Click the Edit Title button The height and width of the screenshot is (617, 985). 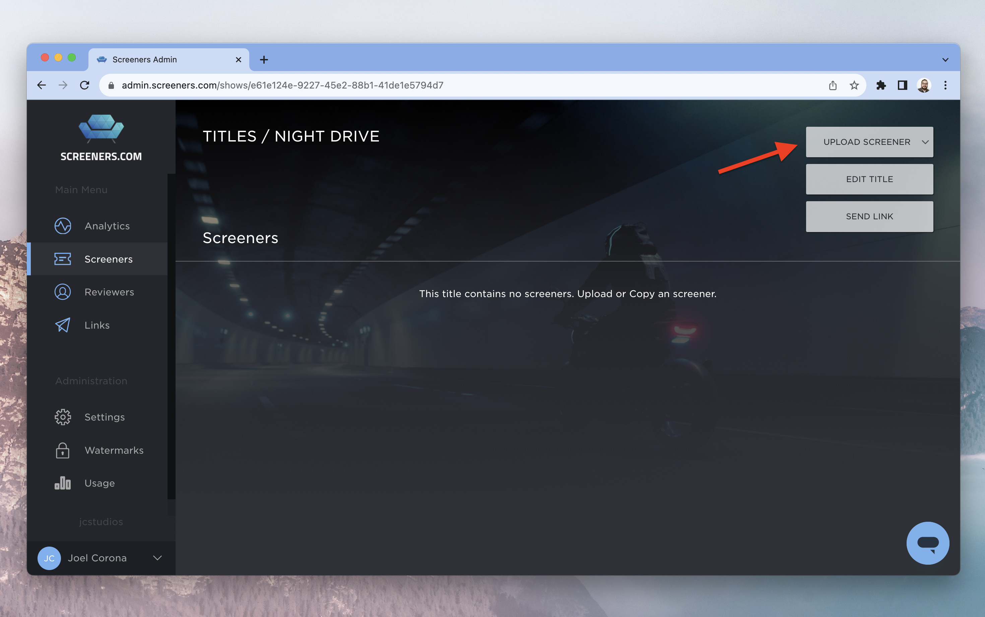pos(869,179)
